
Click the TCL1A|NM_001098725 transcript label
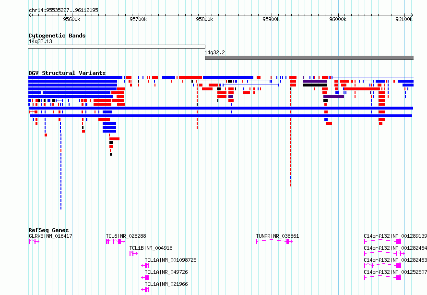pyautogui.click(x=170, y=260)
